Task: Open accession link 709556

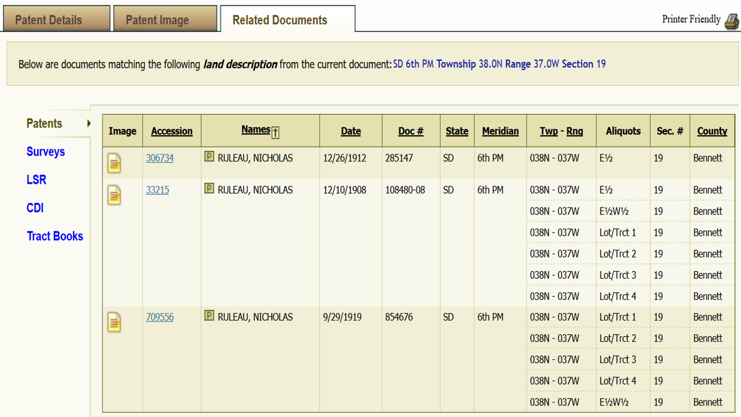Action: pos(159,317)
